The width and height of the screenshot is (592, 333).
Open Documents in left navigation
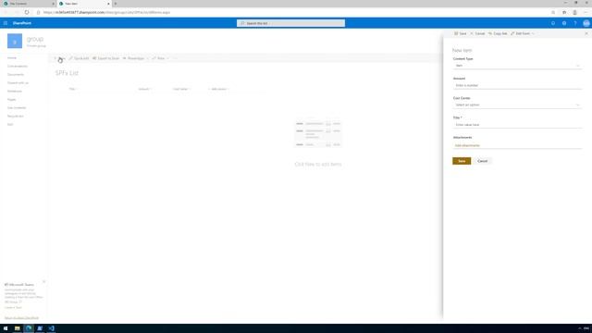(x=16, y=74)
